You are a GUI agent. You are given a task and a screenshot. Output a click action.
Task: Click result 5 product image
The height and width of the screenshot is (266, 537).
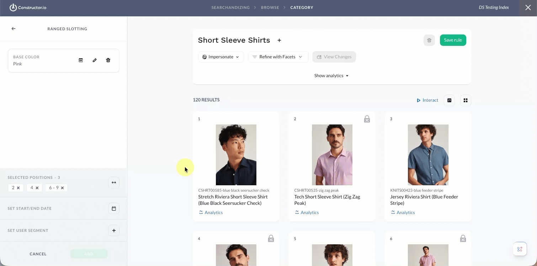point(332,255)
